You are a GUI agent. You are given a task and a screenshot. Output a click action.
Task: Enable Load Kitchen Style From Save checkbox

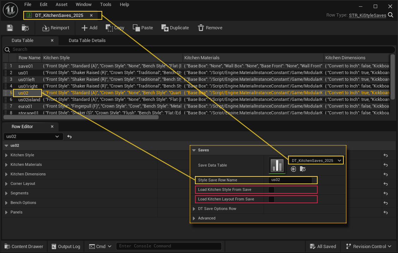(x=271, y=190)
